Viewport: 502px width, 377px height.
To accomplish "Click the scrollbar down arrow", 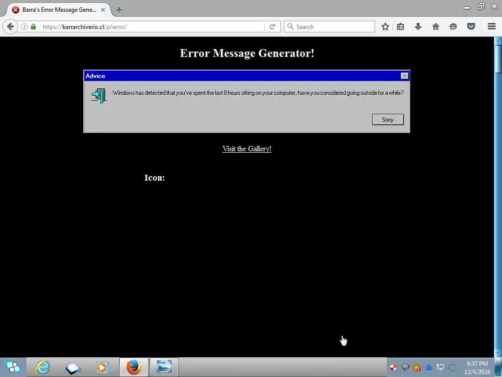I will pos(498,353).
